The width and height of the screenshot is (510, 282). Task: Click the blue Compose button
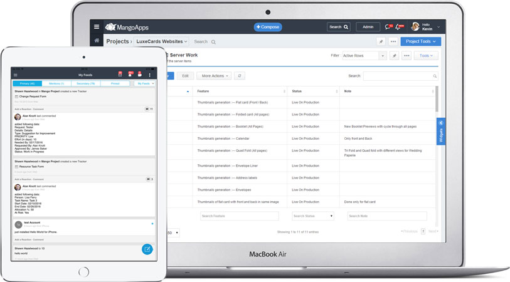tap(268, 27)
